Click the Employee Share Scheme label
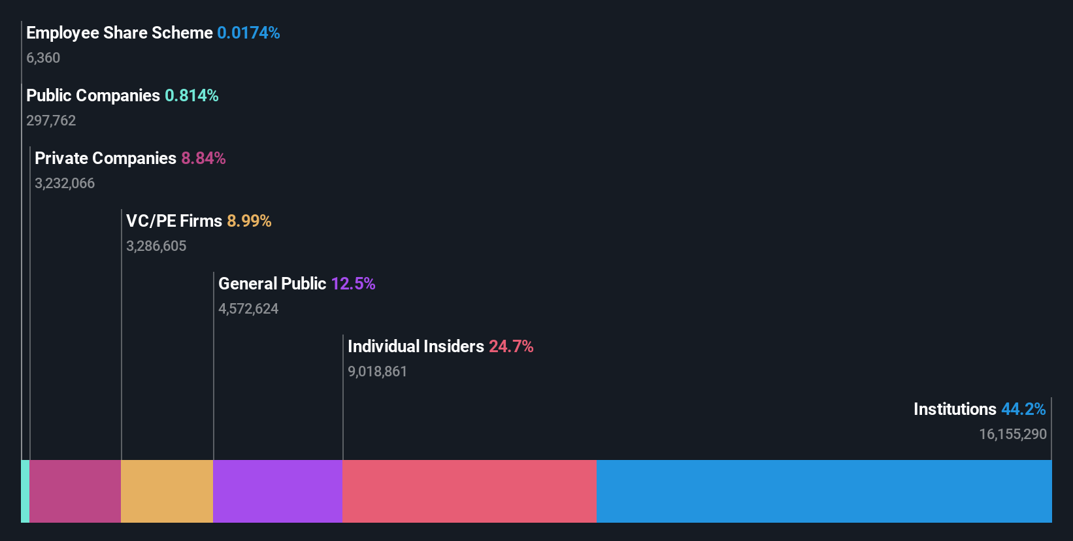Viewport: 1073px width, 541px height. (x=120, y=33)
